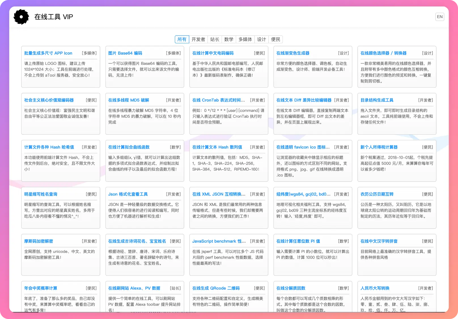
Task: Open Json 格式化查看工具 link
Action: coord(128,194)
